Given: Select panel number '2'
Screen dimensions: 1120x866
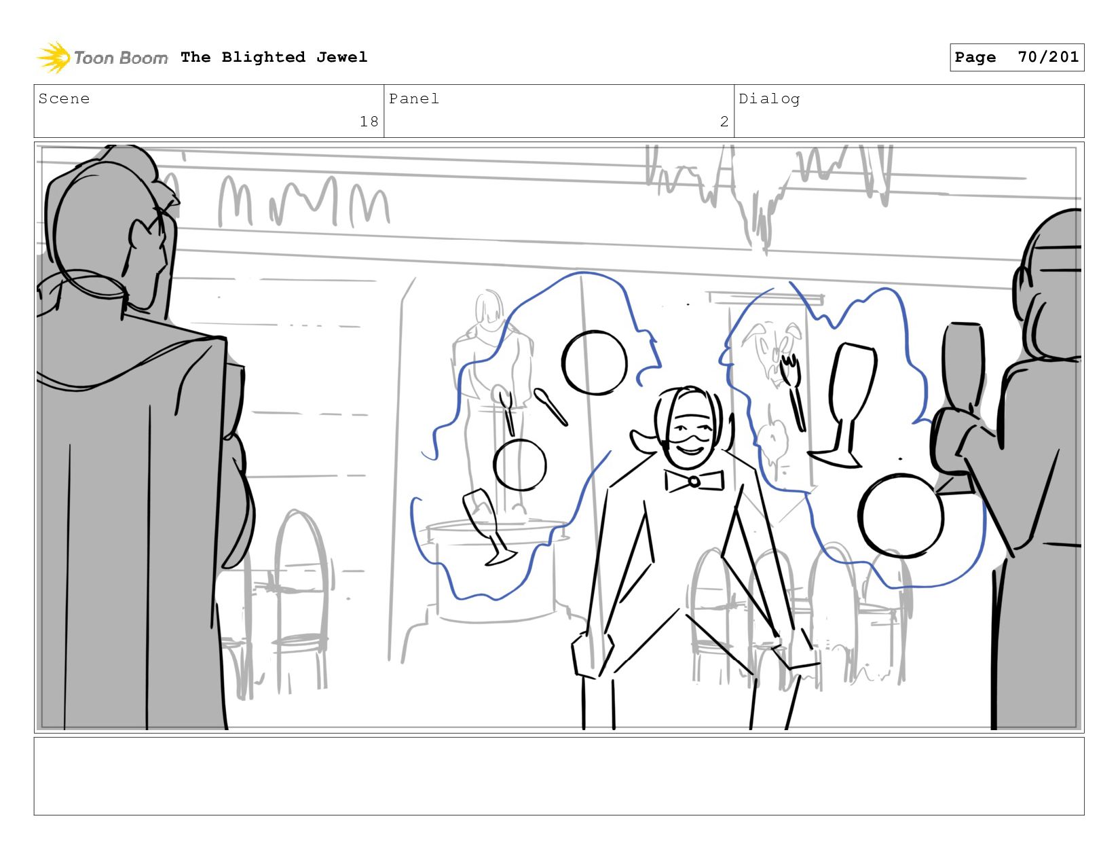Looking at the screenshot, I should [724, 122].
